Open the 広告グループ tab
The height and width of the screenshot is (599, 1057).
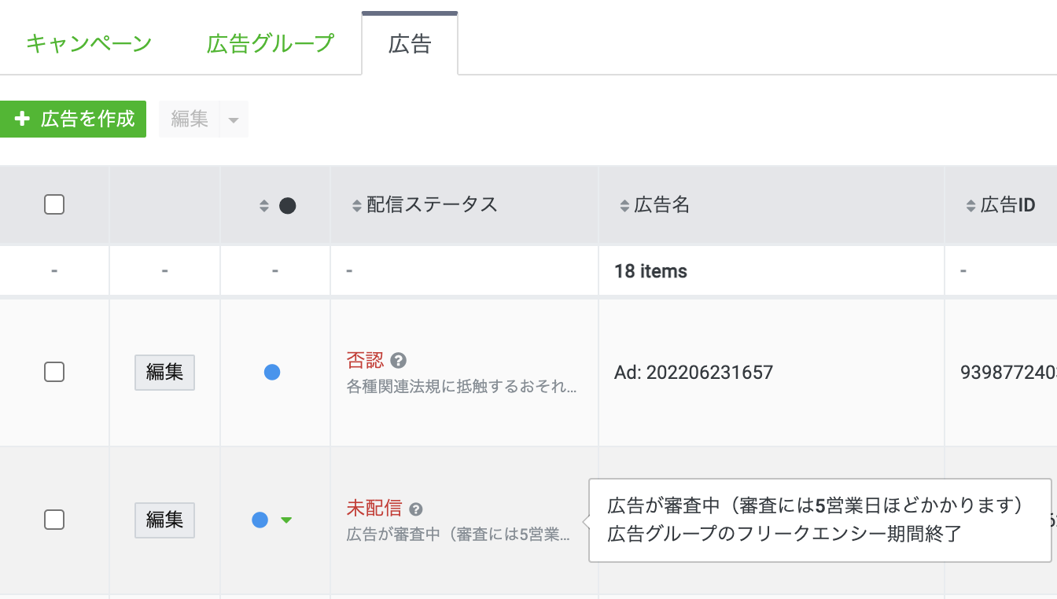pyautogui.click(x=271, y=43)
